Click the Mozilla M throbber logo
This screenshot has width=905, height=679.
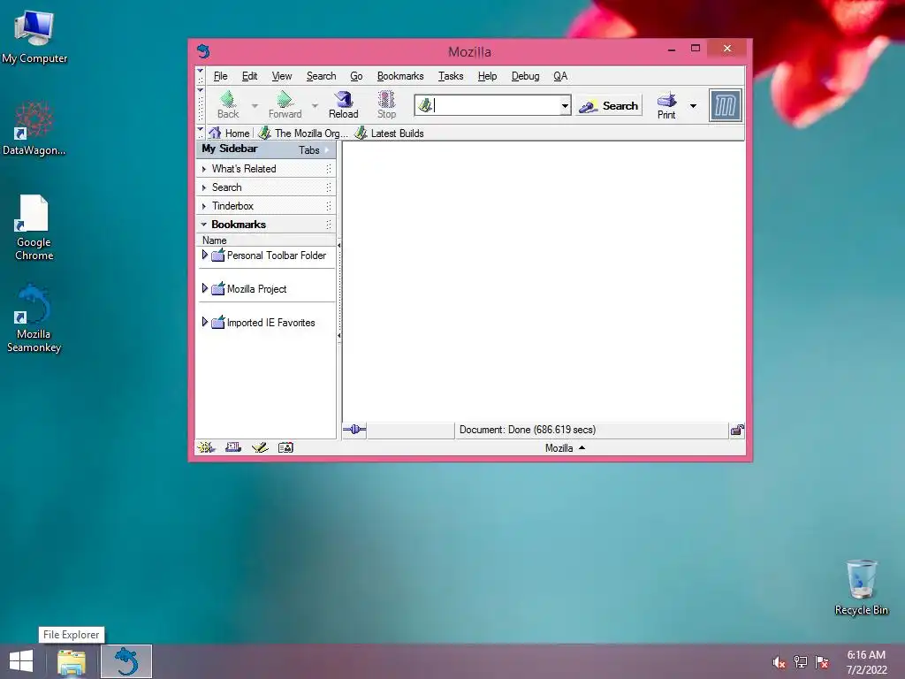(x=726, y=106)
